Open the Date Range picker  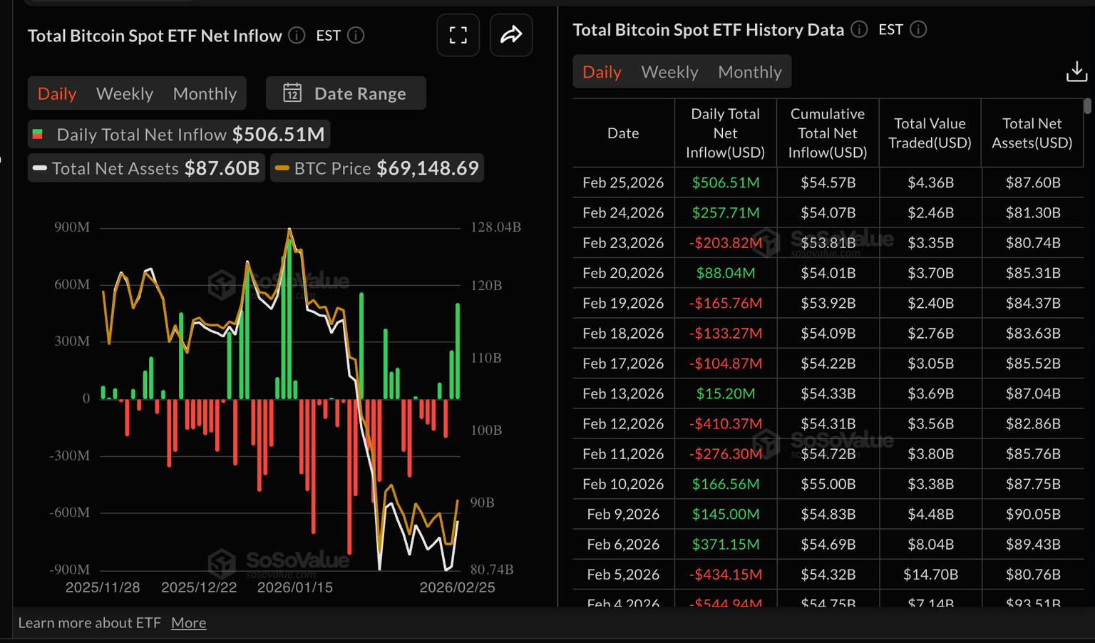click(346, 93)
